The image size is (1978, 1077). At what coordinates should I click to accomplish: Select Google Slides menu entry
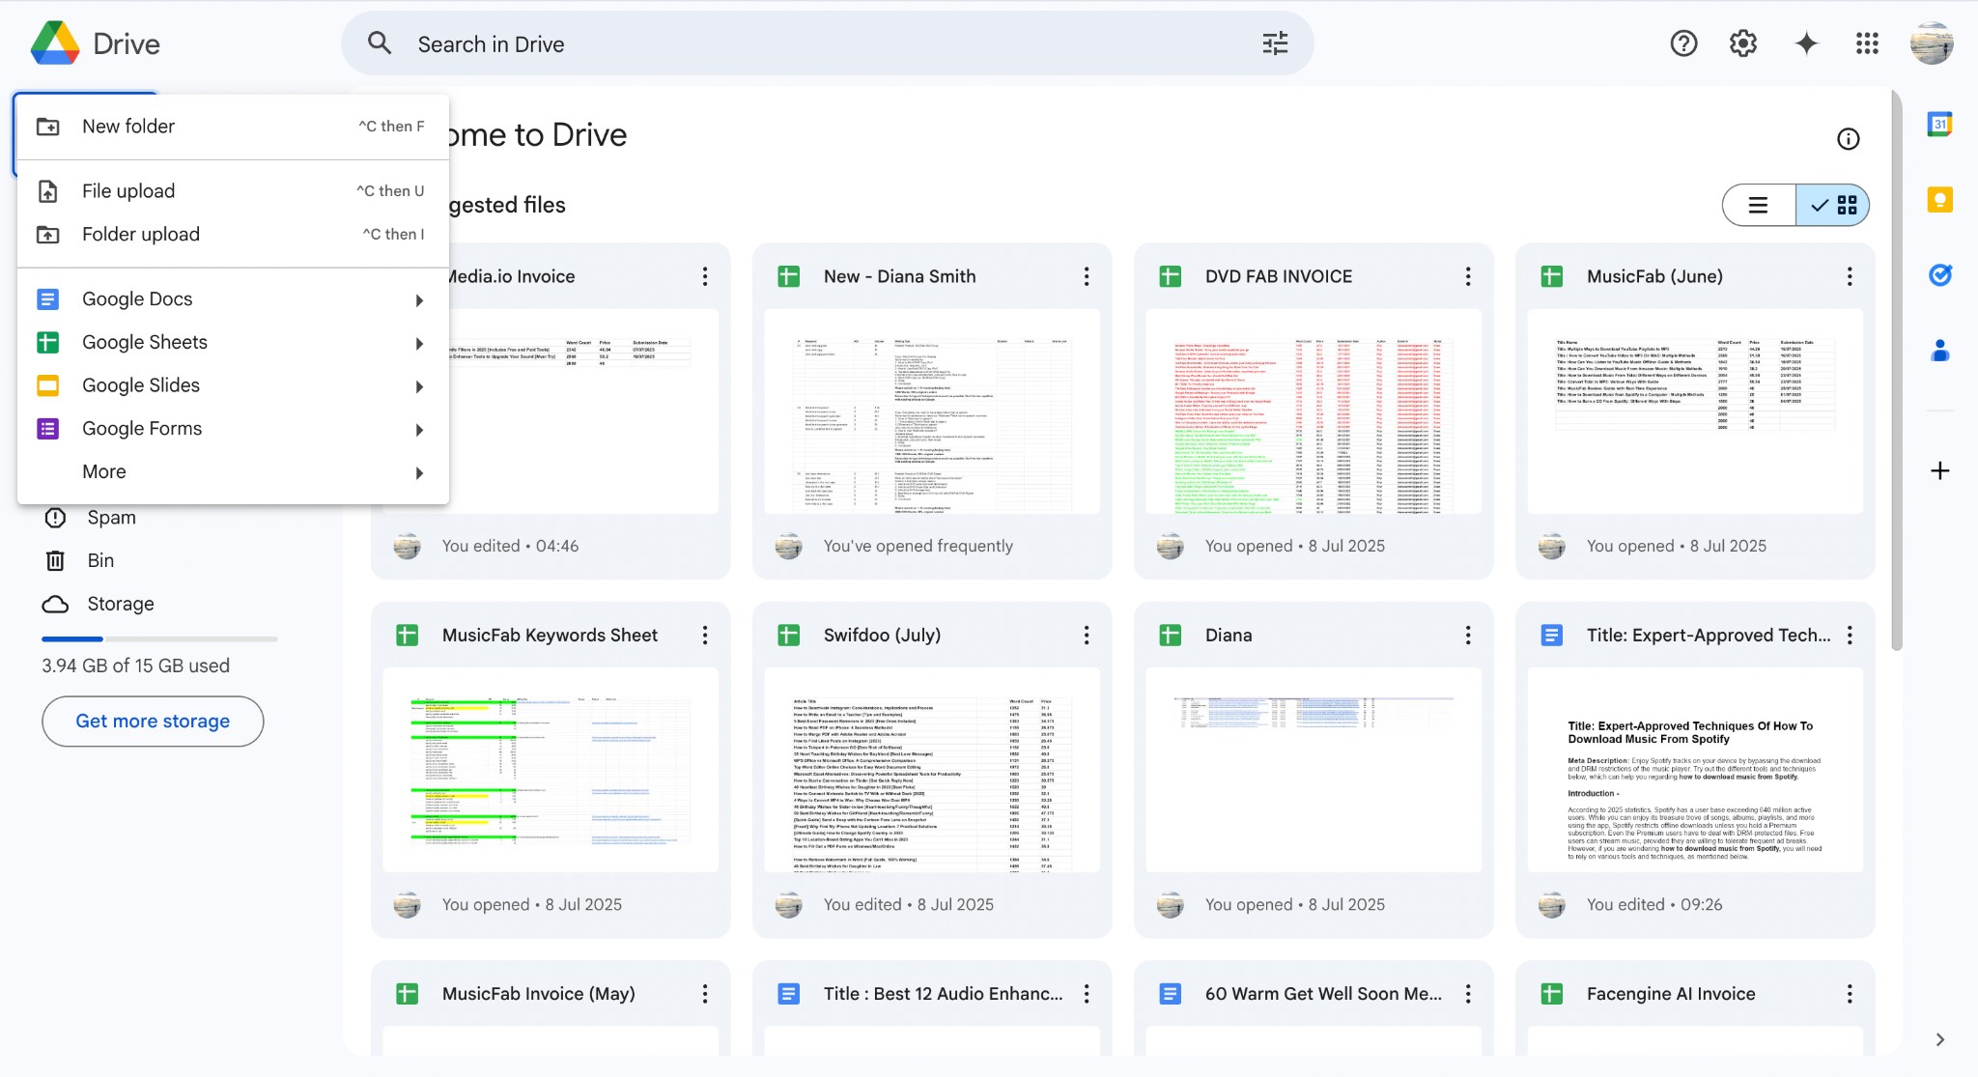233,385
